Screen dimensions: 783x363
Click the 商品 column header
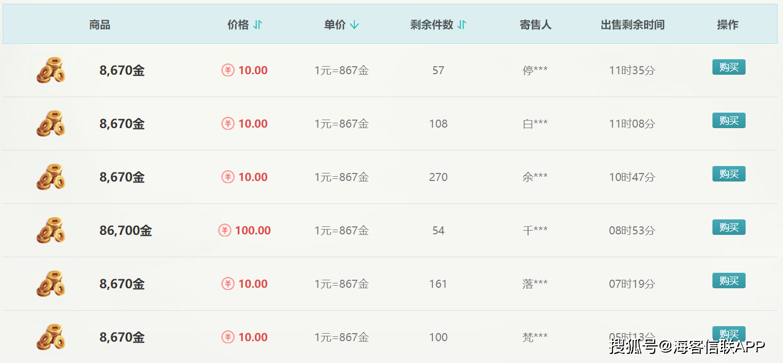coord(100,25)
